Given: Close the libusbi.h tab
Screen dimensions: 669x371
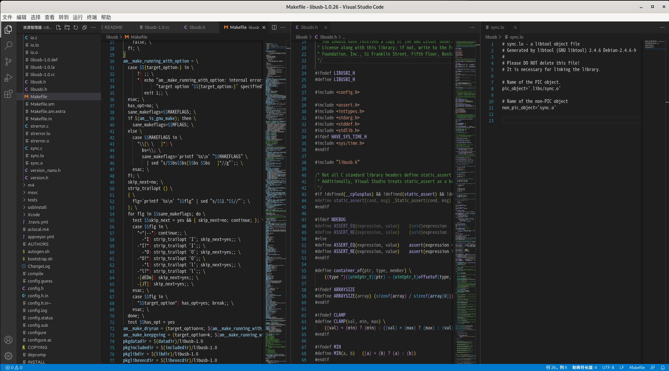Looking at the screenshot, I should 325,27.
